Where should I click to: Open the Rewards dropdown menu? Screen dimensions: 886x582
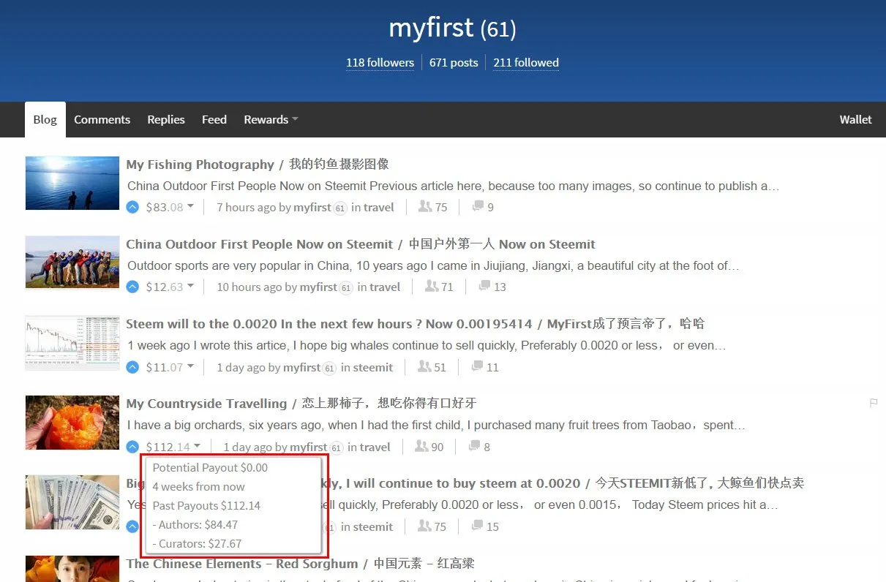tap(271, 119)
